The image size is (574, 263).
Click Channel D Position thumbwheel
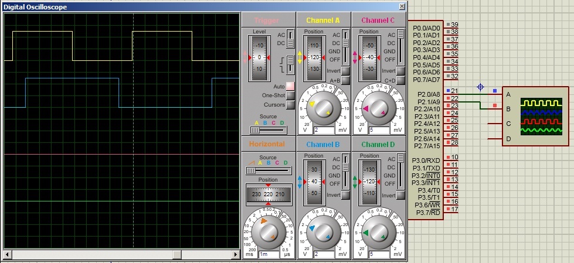coord(370,182)
